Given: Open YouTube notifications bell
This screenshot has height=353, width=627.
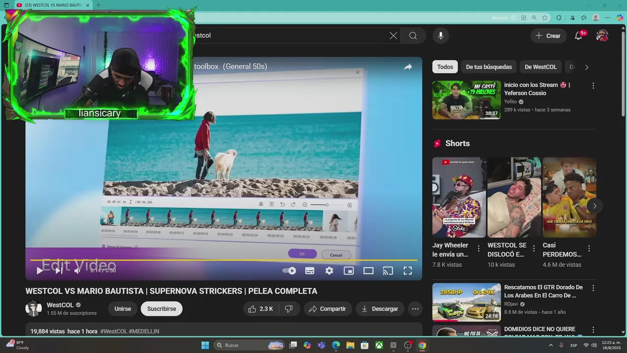Looking at the screenshot, I should pos(579,36).
